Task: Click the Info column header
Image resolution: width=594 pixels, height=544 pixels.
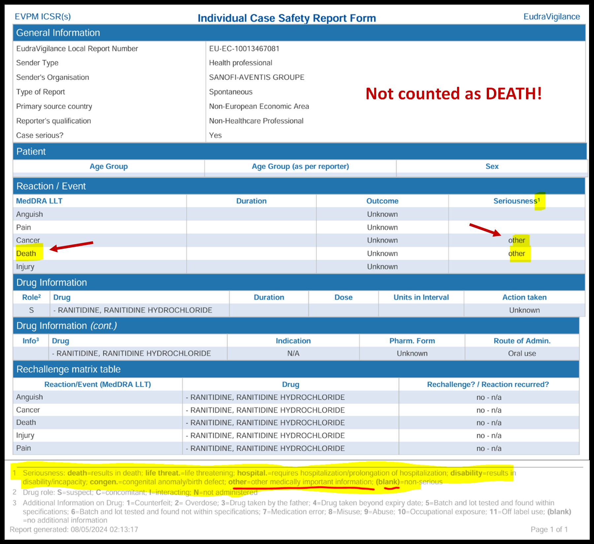Action: pos(31,341)
